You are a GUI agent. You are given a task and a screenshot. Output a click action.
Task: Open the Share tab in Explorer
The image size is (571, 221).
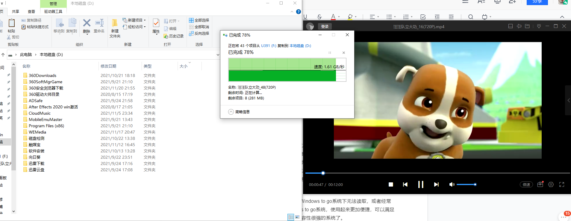16,12
